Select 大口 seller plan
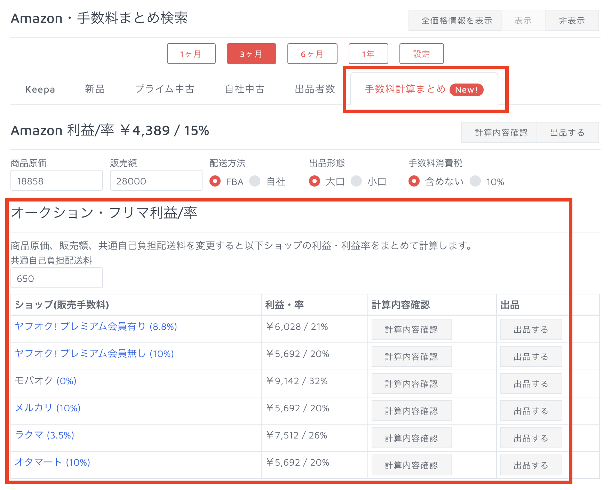Screen dimensions: 611x490 click(315, 181)
